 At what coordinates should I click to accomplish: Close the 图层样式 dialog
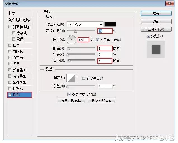pyautogui.click(x=170, y=4)
